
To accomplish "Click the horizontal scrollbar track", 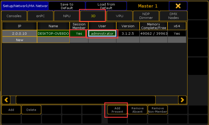I will 85,100.
